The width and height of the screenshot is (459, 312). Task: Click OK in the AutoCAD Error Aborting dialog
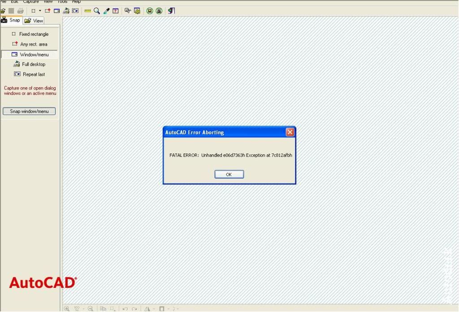pyautogui.click(x=229, y=174)
